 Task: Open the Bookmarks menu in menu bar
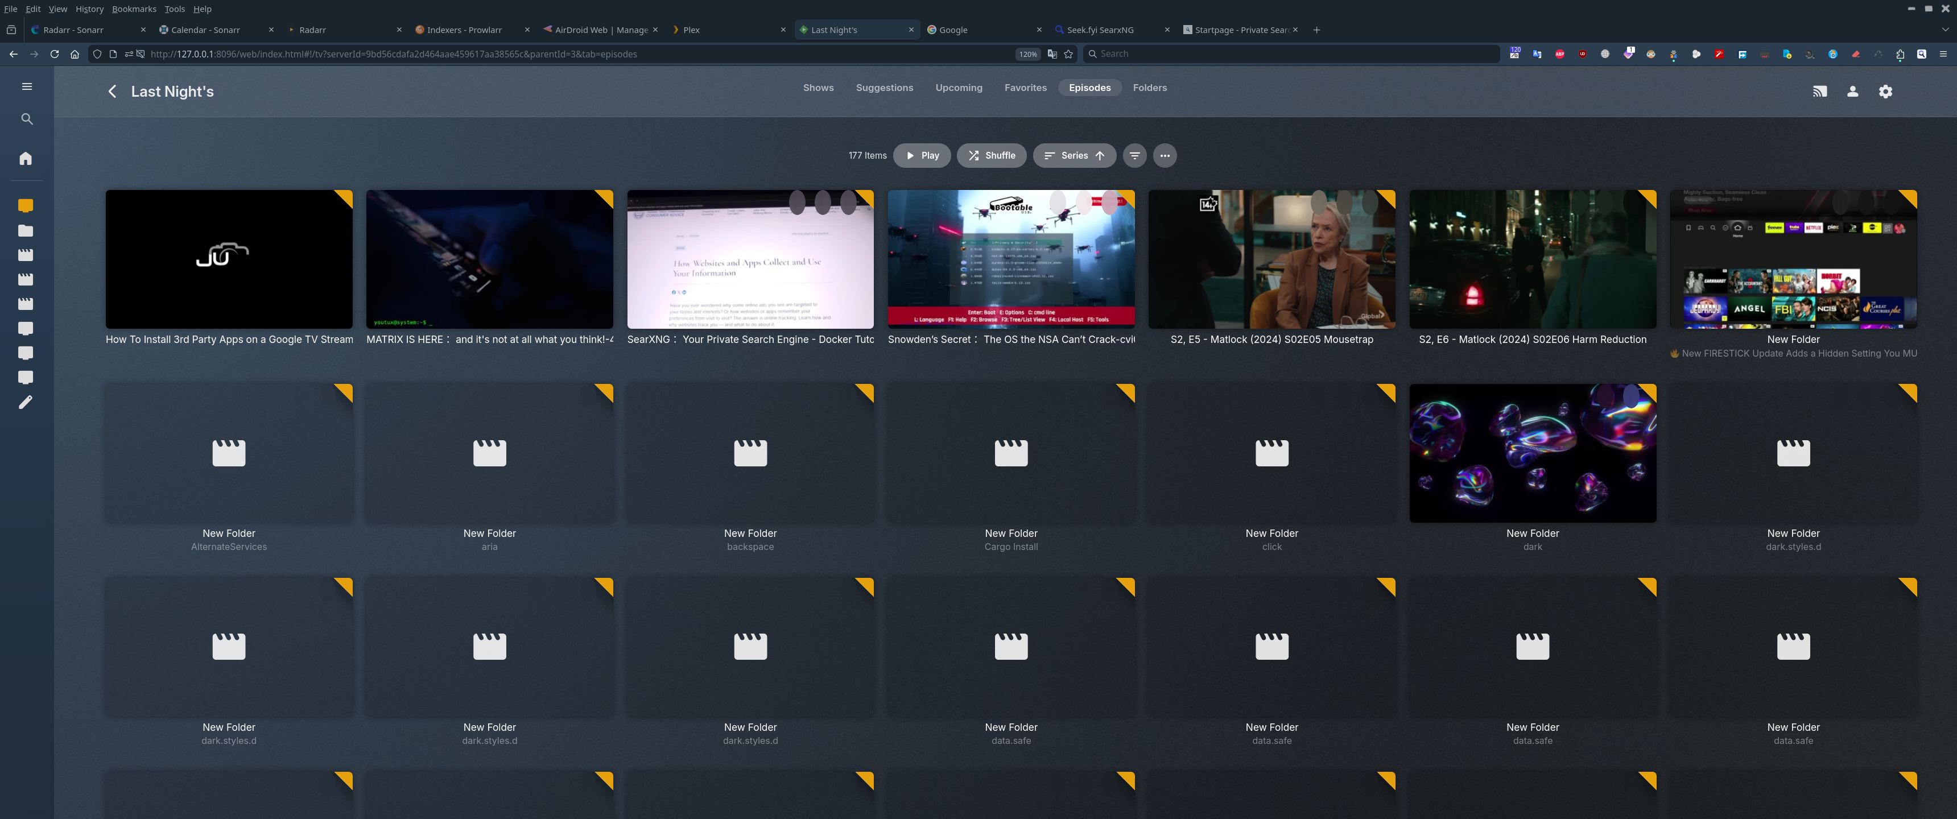(134, 9)
